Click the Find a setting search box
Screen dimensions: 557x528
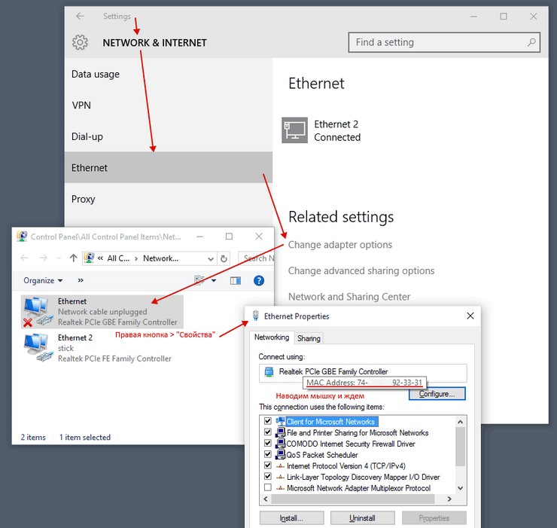coord(444,42)
